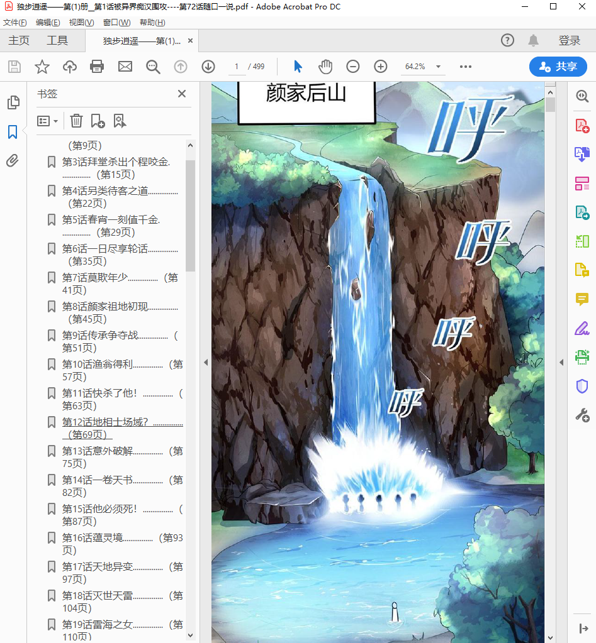Open Comment tool yellow bubble

pyautogui.click(x=582, y=299)
